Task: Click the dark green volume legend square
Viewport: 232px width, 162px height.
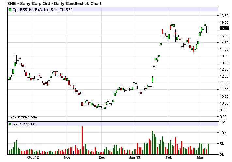Action: 10,124
